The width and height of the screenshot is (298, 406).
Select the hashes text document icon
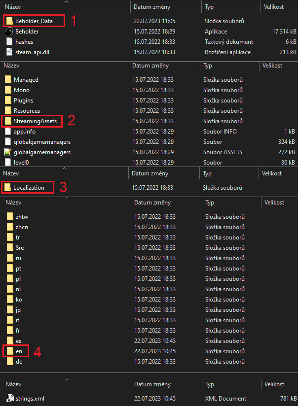[9, 42]
